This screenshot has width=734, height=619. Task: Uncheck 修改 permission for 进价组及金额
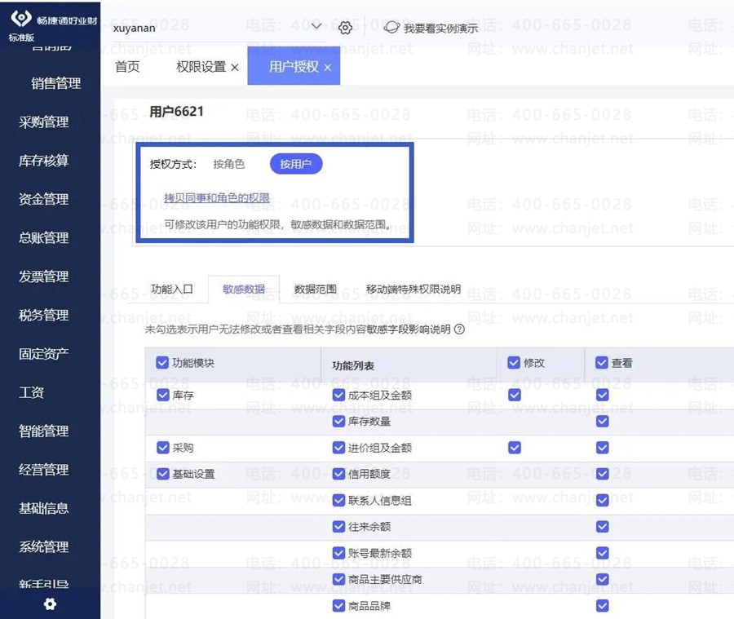[x=515, y=448]
